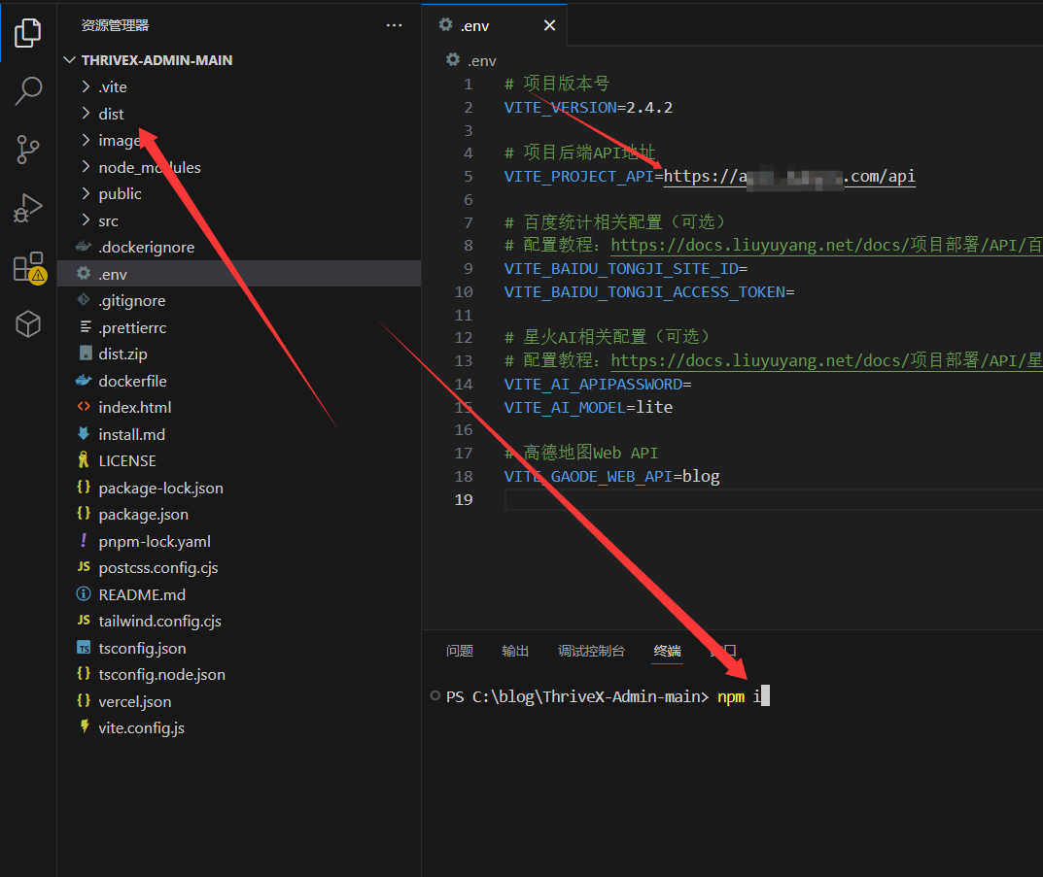
Task: Select the .env file in explorer
Action: [239, 274]
